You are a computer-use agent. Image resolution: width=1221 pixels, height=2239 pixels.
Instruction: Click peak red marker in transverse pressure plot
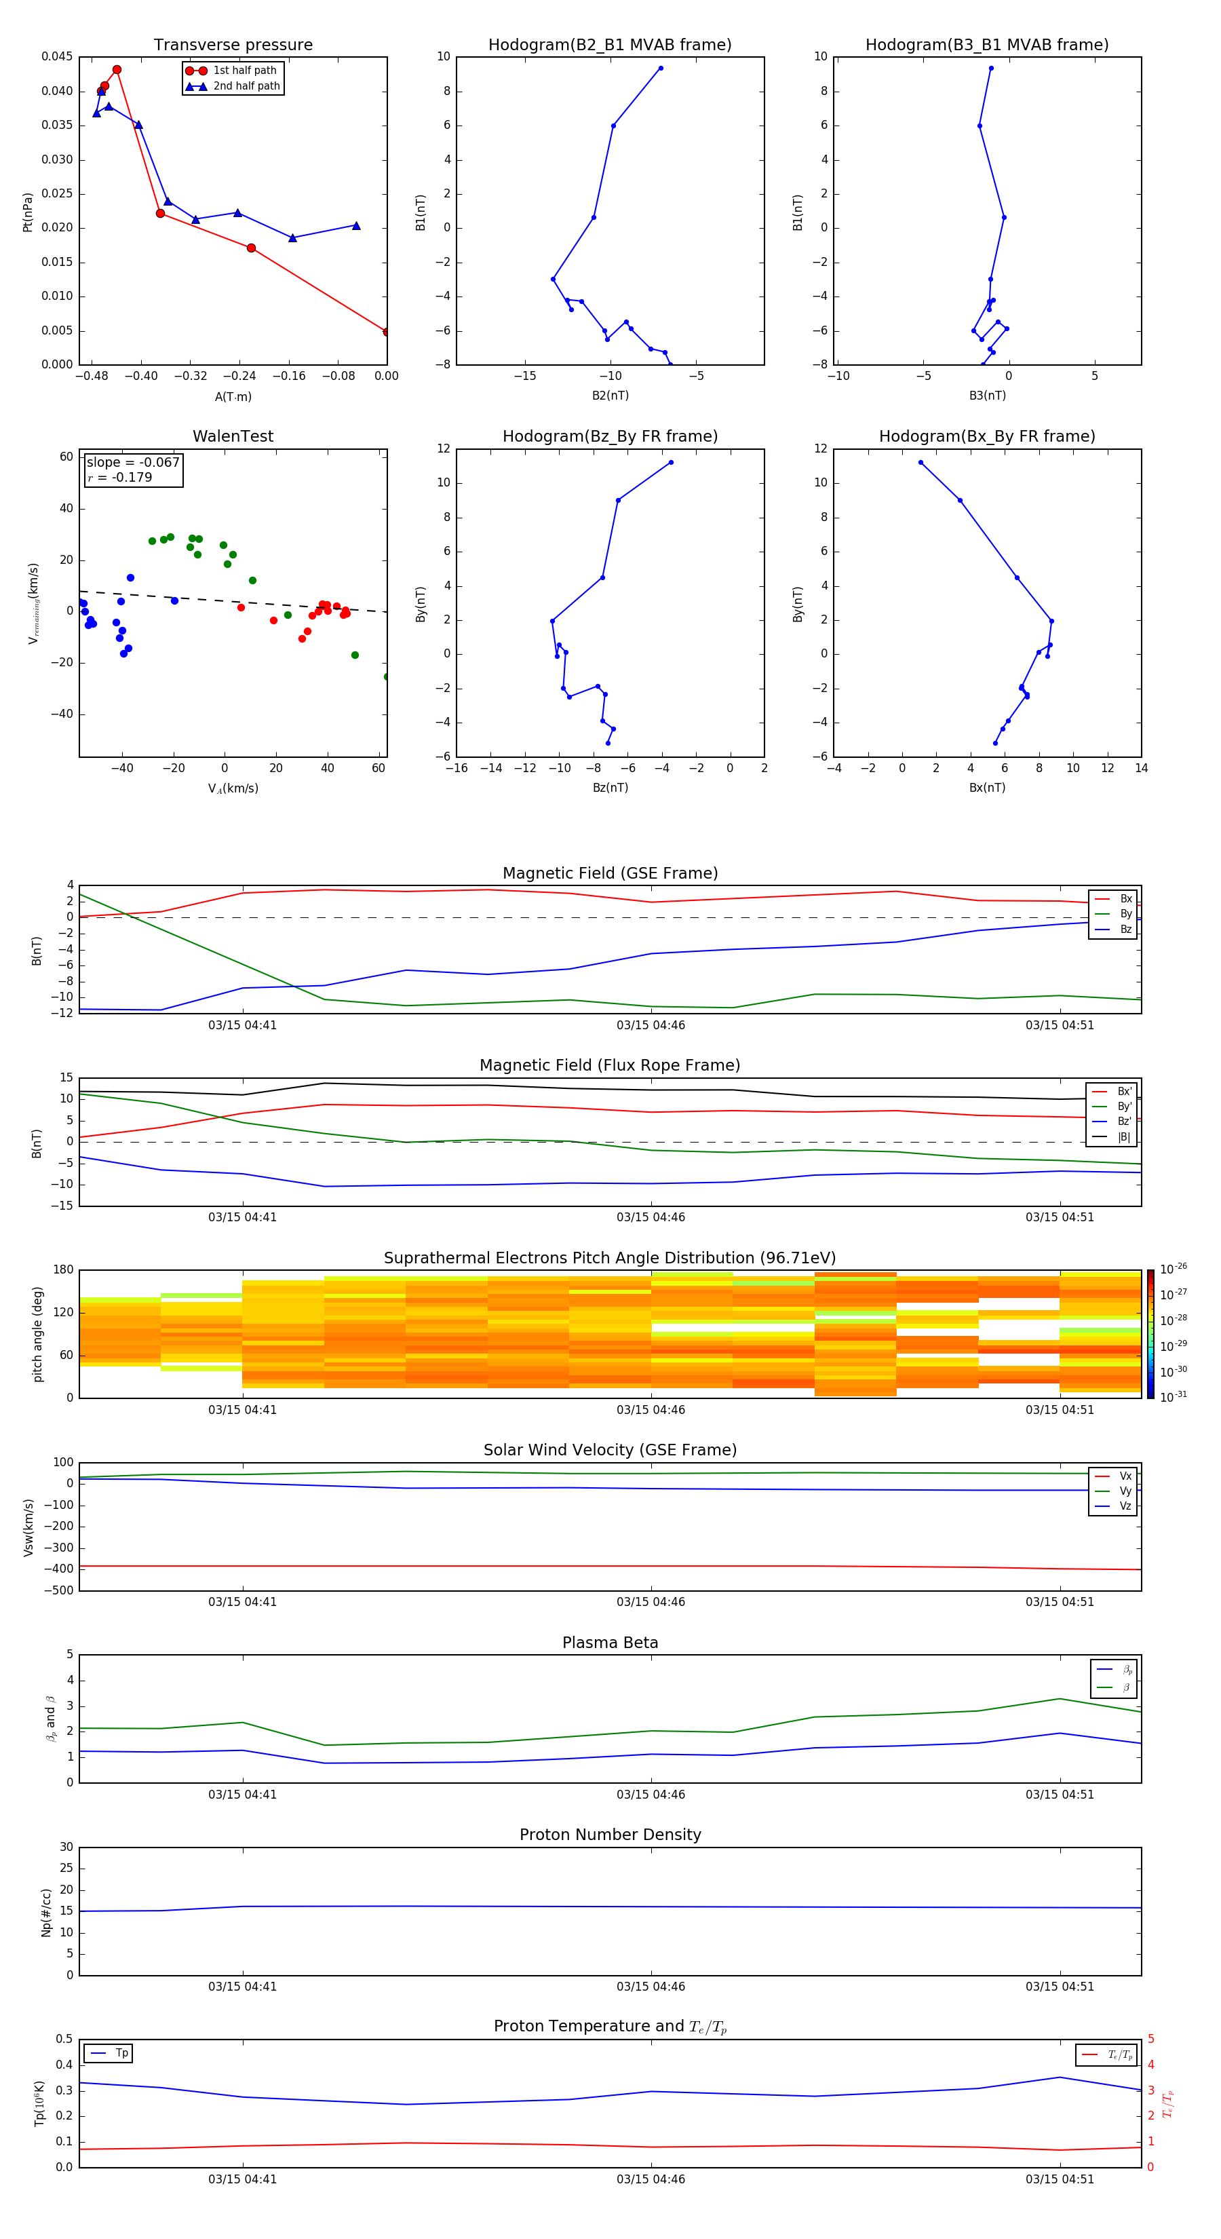tap(117, 69)
